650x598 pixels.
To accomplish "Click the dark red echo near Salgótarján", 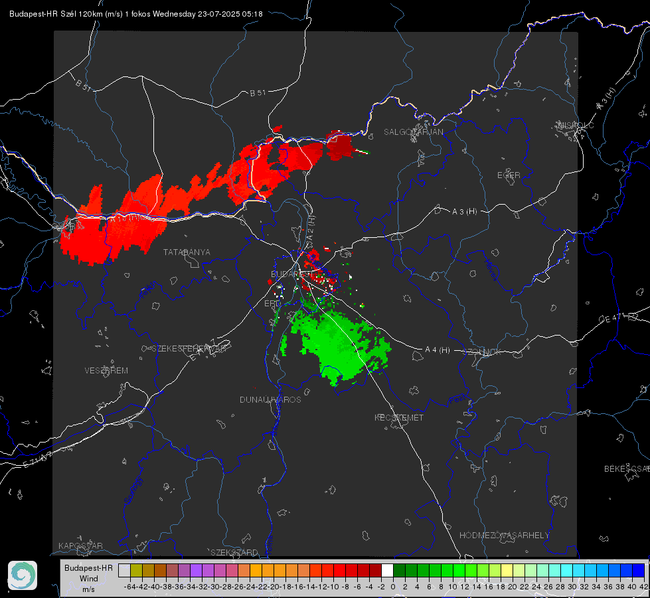I will 339,146.
